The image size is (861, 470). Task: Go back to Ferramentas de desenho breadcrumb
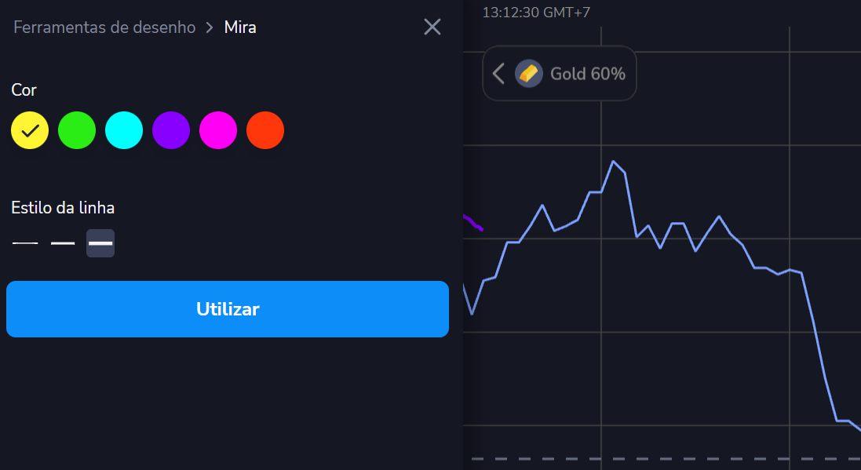click(x=104, y=27)
